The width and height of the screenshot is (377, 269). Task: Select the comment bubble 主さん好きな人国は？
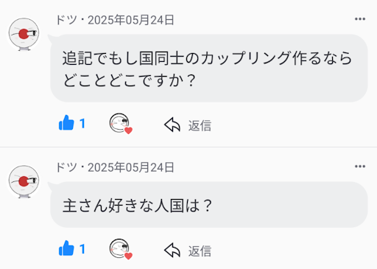click(209, 205)
